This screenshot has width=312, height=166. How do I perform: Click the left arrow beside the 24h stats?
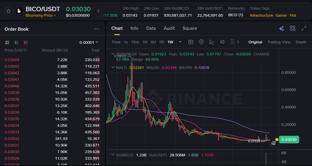[x=98, y=11]
